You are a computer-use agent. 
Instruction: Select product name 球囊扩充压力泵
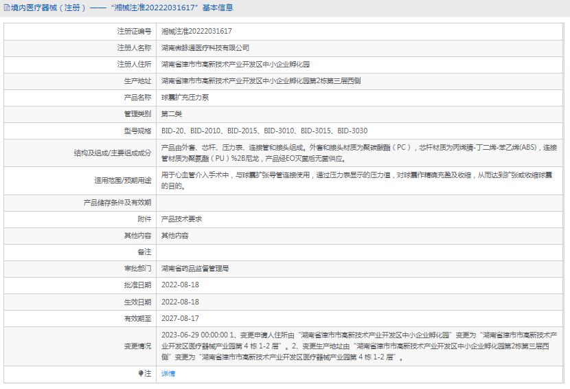pos(185,97)
